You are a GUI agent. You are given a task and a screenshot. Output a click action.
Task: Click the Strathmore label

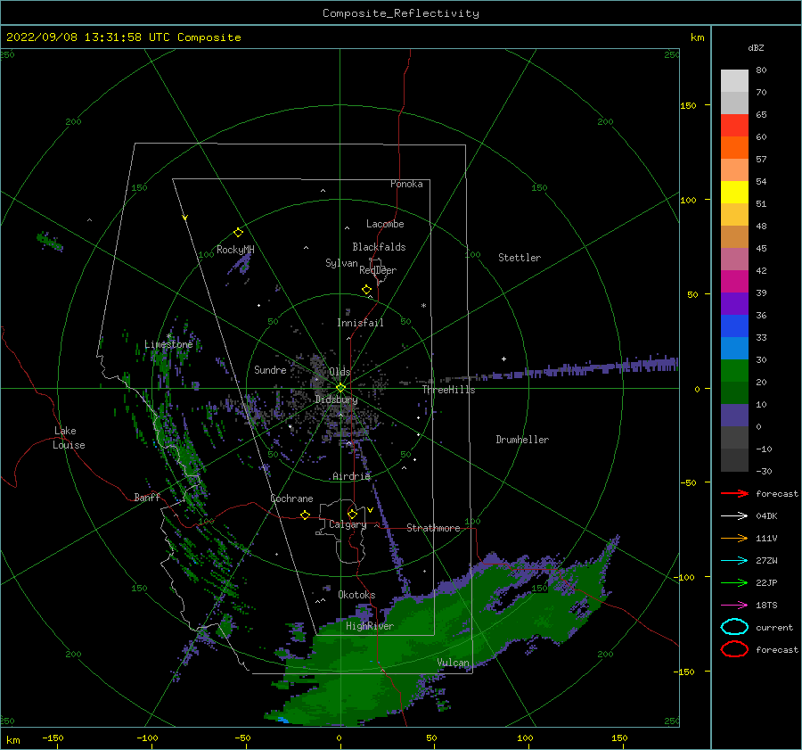pos(433,528)
